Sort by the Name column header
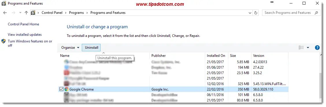 coord(65,56)
